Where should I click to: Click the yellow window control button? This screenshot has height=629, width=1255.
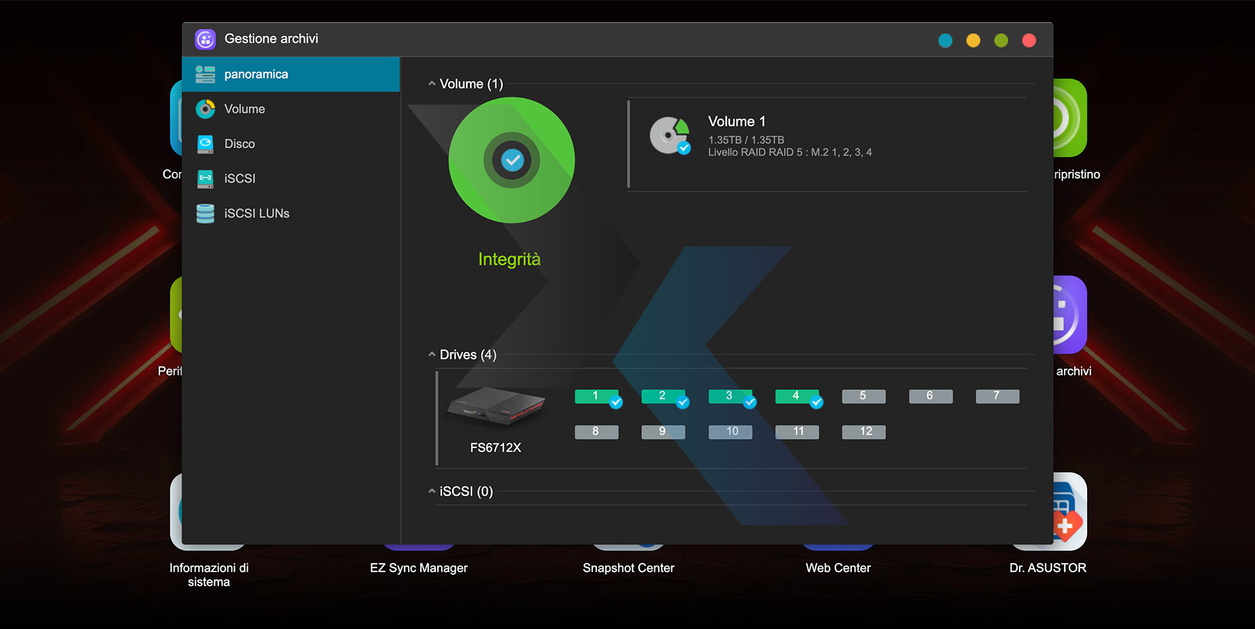click(973, 40)
